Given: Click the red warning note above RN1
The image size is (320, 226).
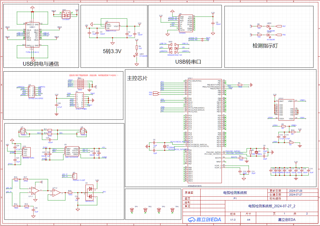Looking at the screenshot, I should [x=93, y=76].
